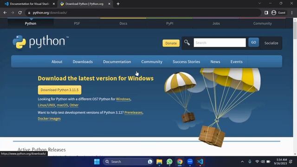Open the About navigation menu
This screenshot has height=167, width=297.
tap(57, 62)
